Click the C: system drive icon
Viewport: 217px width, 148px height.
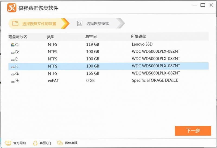pyautogui.click(x=13, y=45)
